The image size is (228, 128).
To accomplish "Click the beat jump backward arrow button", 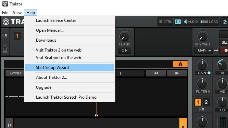I will tap(156, 73).
